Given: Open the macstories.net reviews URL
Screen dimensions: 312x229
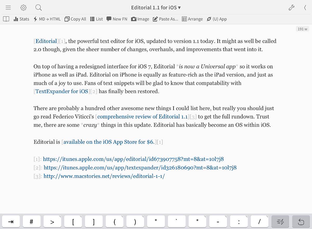Looking at the screenshot, I should (104, 176).
